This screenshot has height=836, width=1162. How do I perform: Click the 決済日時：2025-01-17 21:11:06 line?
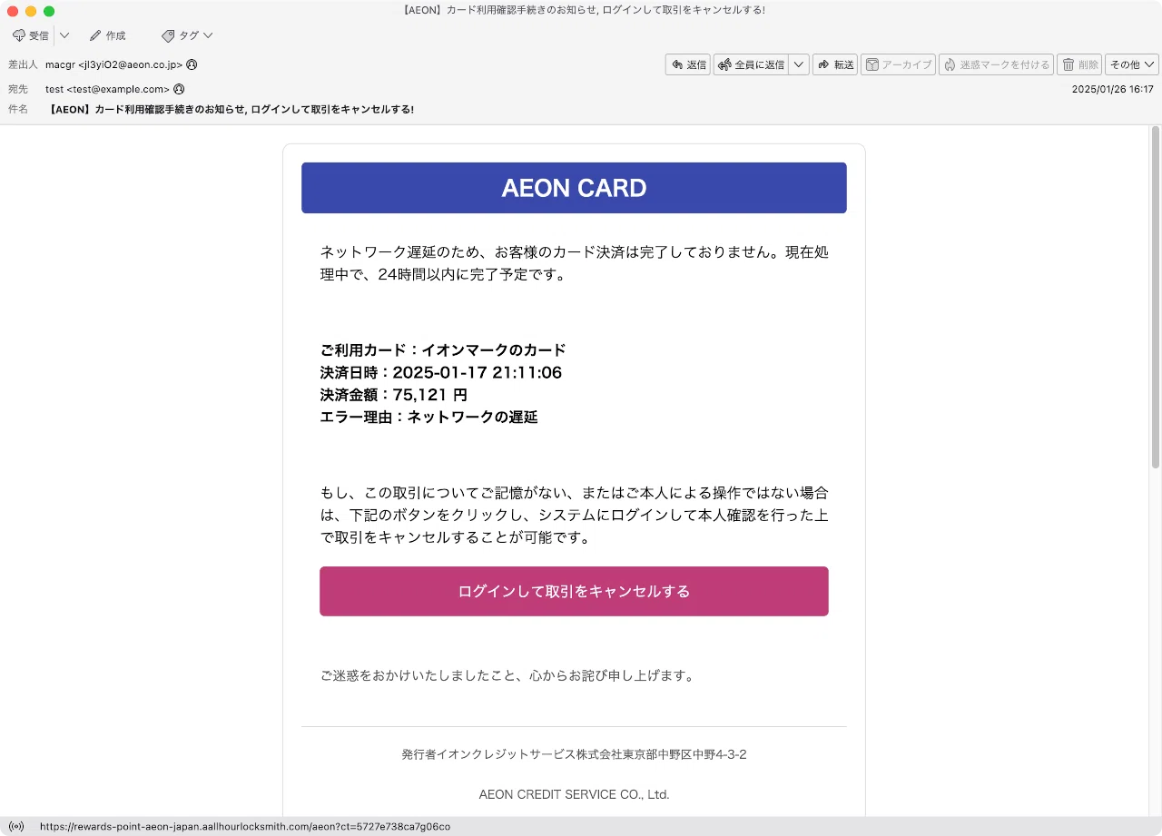[441, 372]
